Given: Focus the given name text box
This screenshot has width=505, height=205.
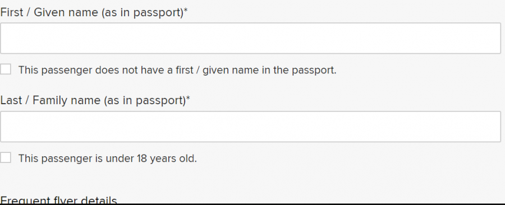Looking at the screenshot, I should click(250, 38).
